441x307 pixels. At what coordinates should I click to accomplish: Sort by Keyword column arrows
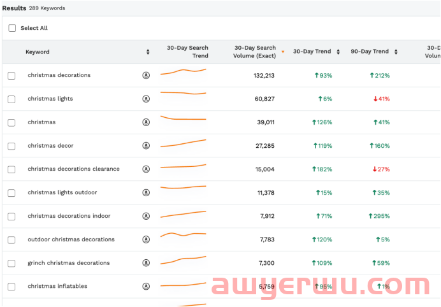(x=148, y=52)
